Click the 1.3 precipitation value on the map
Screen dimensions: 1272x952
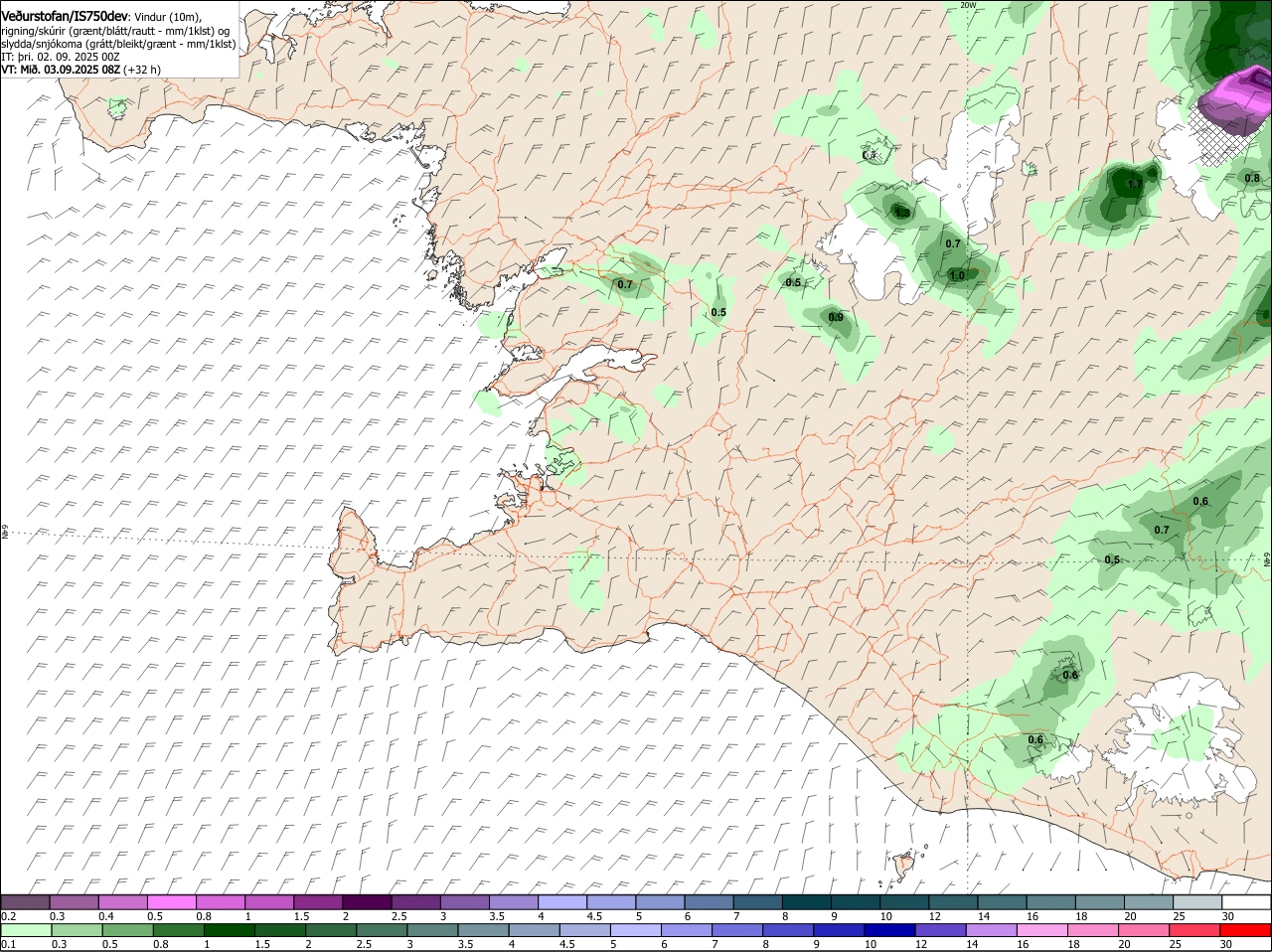coord(902,212)
